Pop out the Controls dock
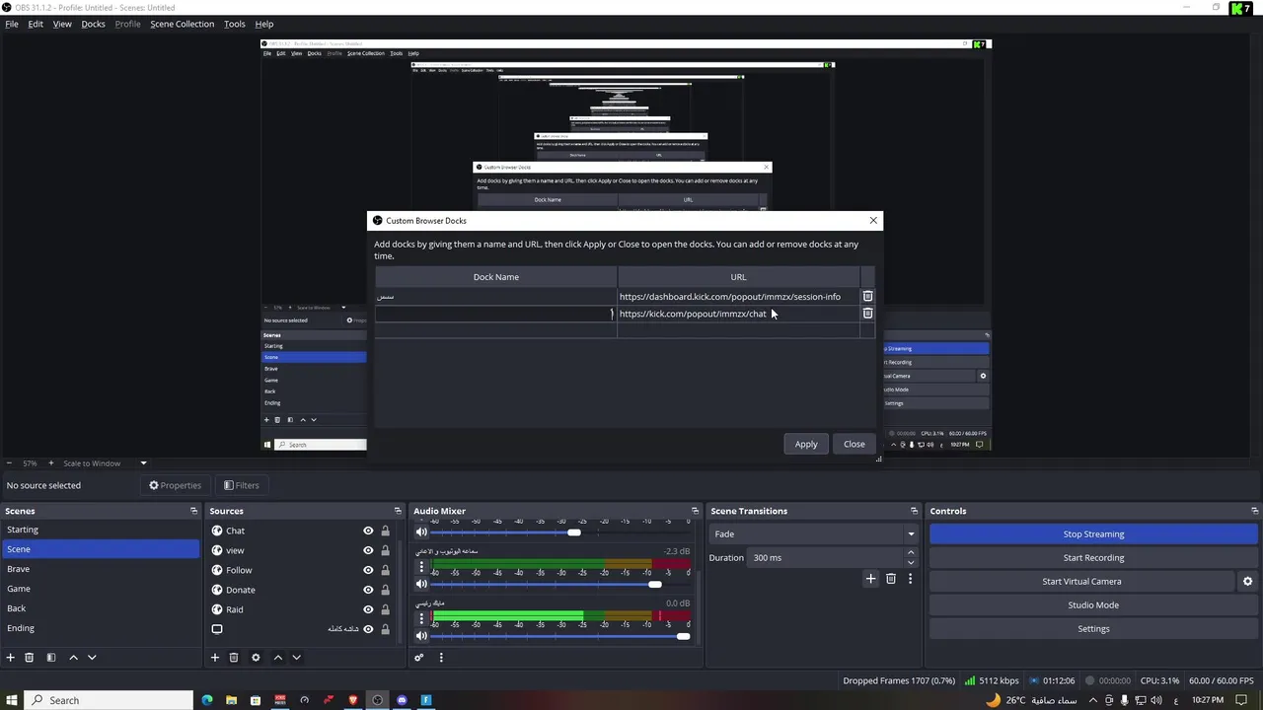 click(x=1255, y=511)
